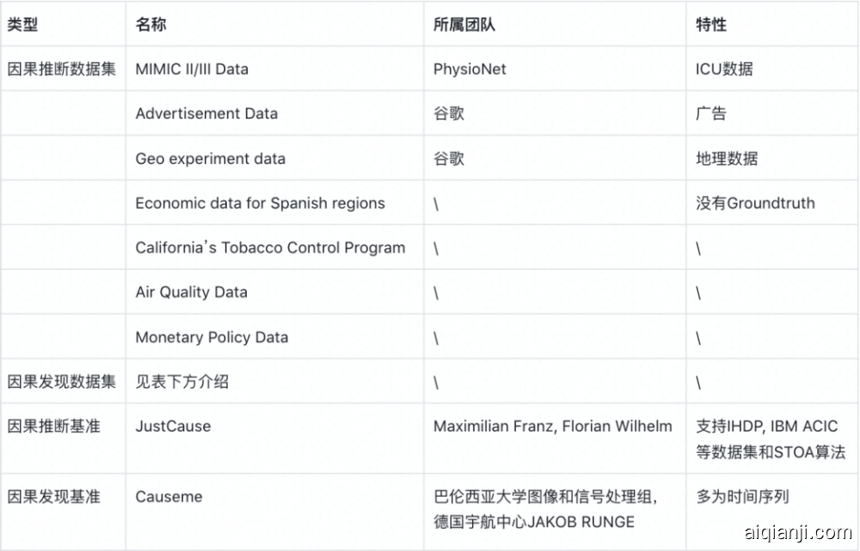Open the JustCause benchmark entry
This screenshot has height=551, width=860.
[x=173, y=426]
